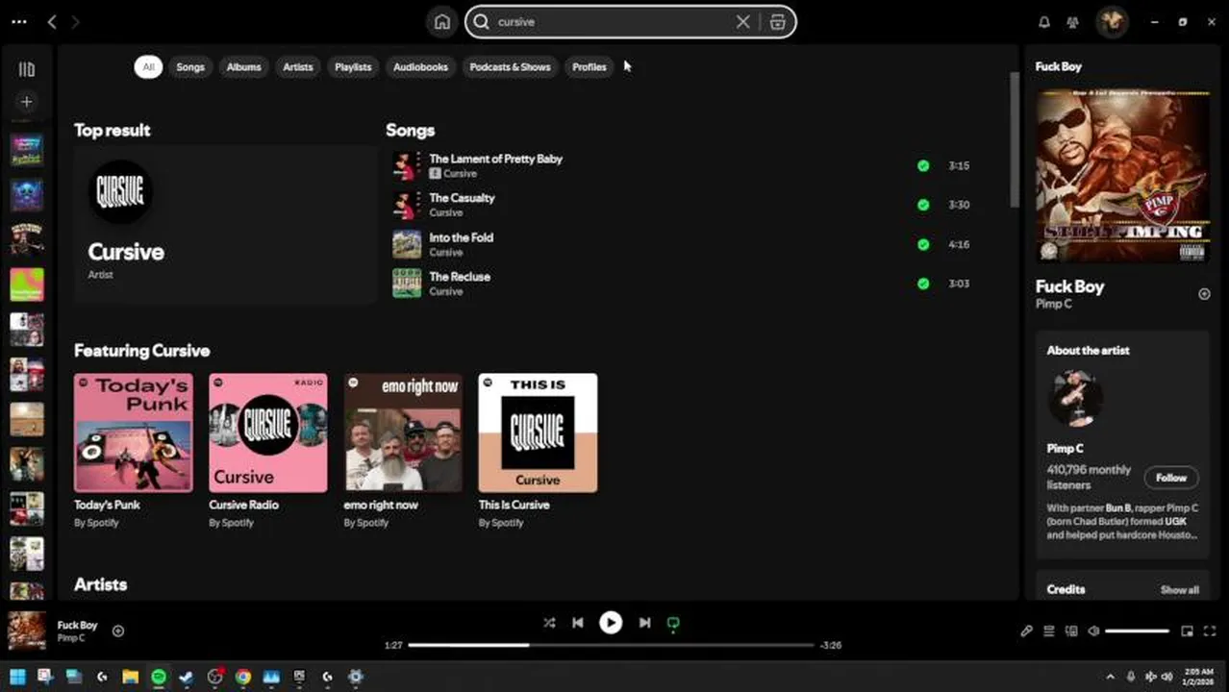Enter full screen player icon

(x=1210, y=631)
